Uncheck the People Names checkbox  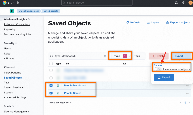[x=51, y=93]
